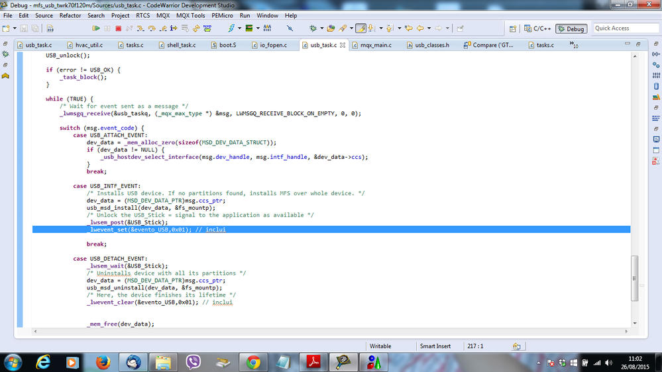Viewport: 662px width, 372px height.
Task: Switch to mqx_main.c editor tab
Action: tap(372, 45)
